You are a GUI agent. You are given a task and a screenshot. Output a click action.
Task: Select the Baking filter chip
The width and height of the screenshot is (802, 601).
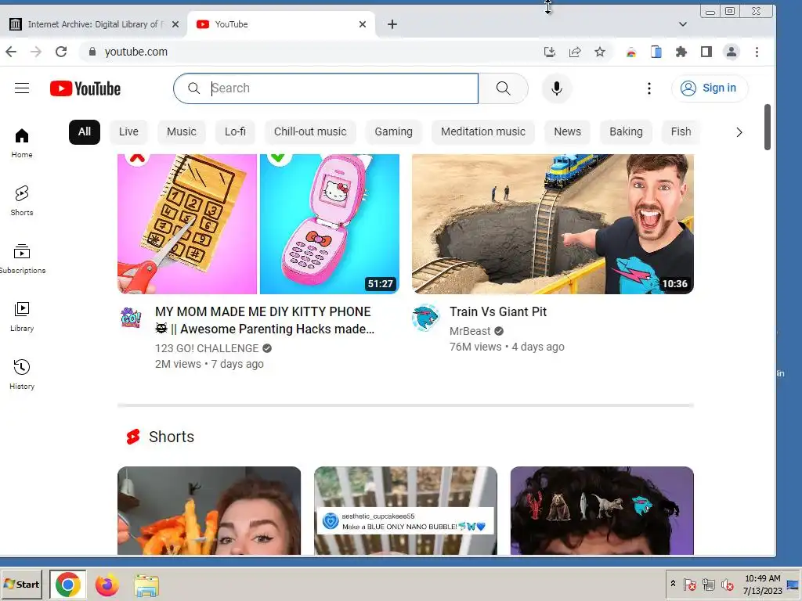pos(626,131)
